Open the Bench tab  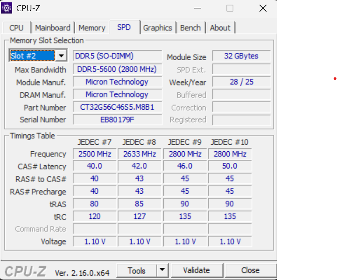[x=190, y=28]
